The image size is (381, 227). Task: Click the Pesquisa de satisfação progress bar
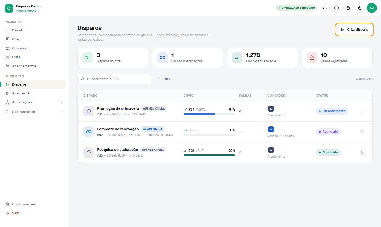209,155
